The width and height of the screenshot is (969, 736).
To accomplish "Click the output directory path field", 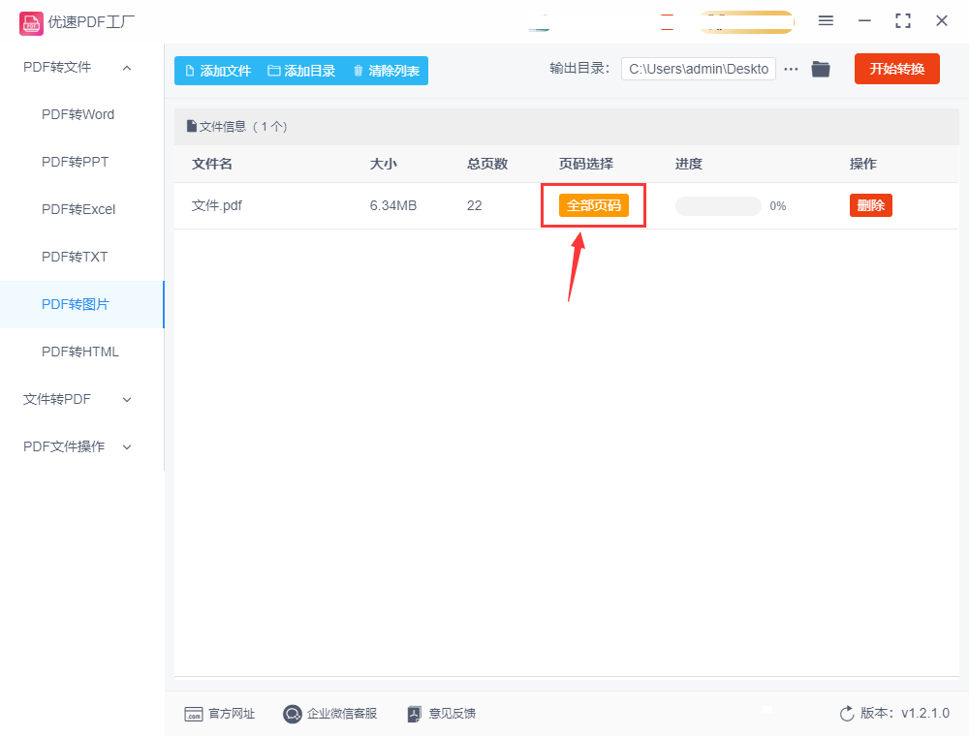I will 699,69.
